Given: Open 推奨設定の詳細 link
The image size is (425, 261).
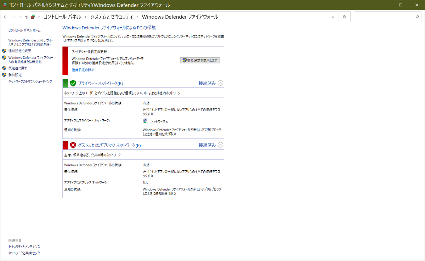Looking at the screenshot, I should tap(83, 70).
